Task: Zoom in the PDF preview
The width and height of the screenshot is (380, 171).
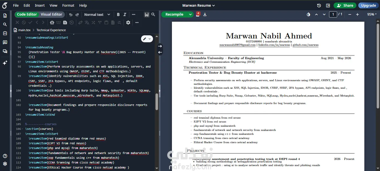Action: [357, 14]
